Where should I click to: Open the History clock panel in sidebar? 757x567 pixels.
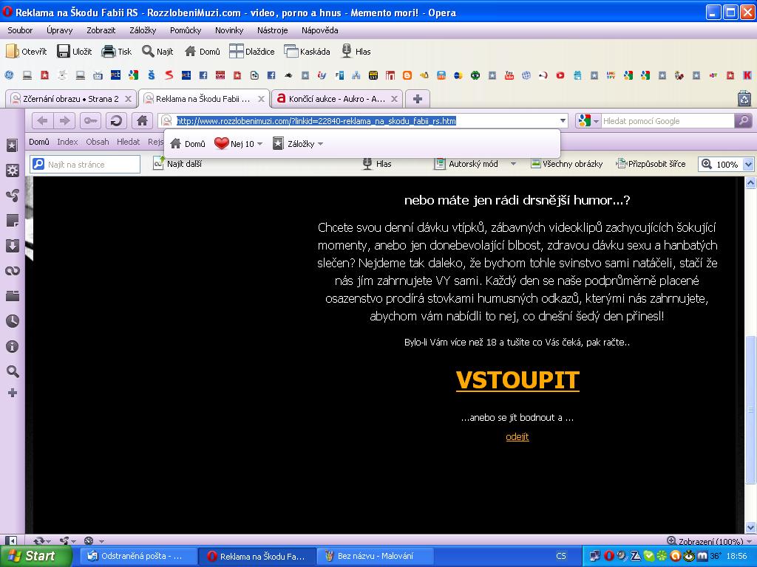point(12,321)
